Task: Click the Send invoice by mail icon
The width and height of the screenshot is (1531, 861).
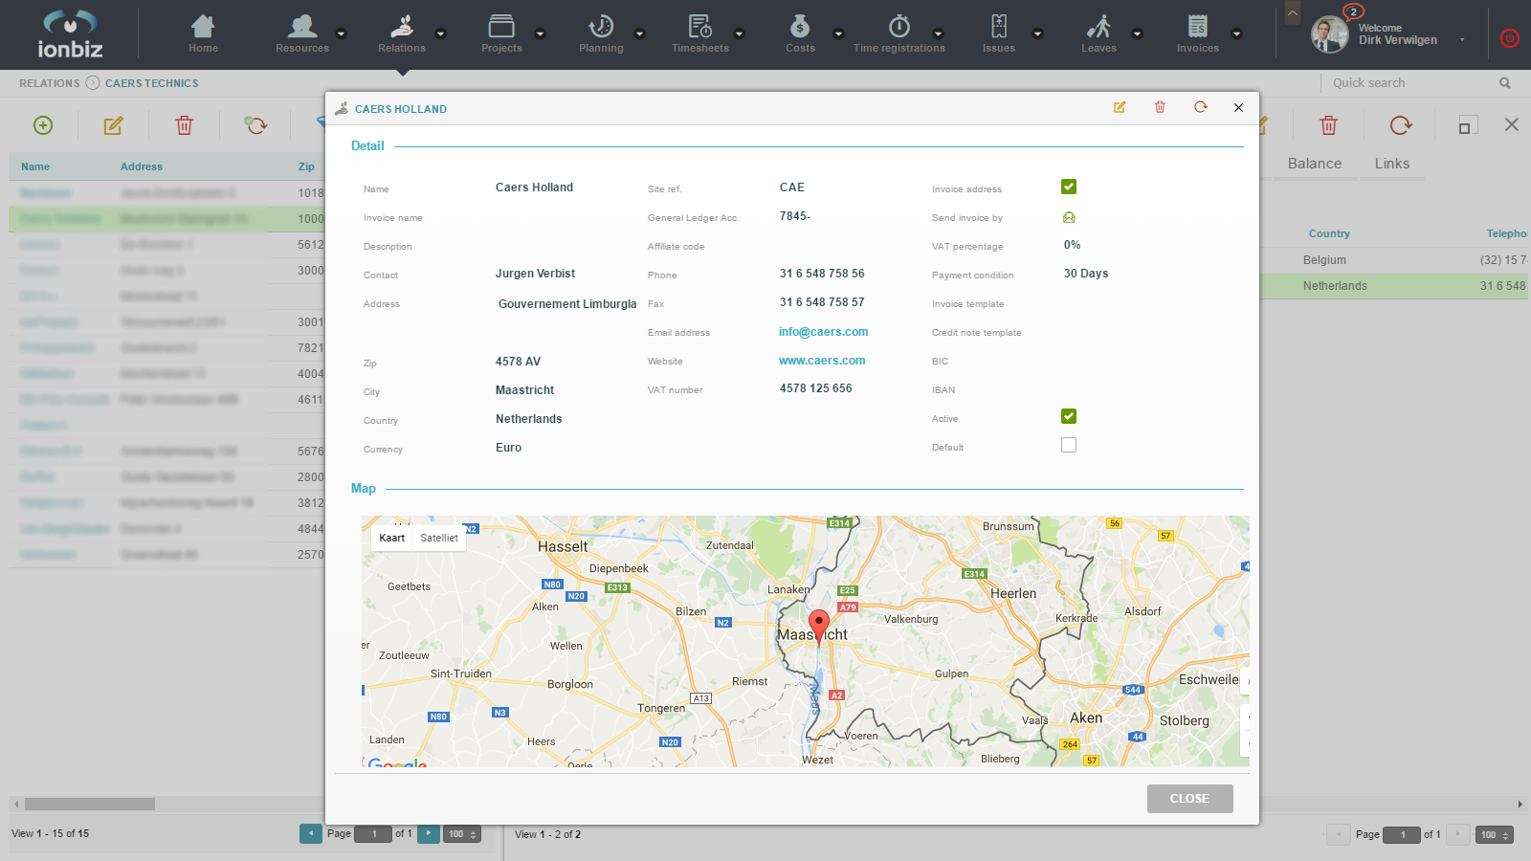Action: [1069, 217]
